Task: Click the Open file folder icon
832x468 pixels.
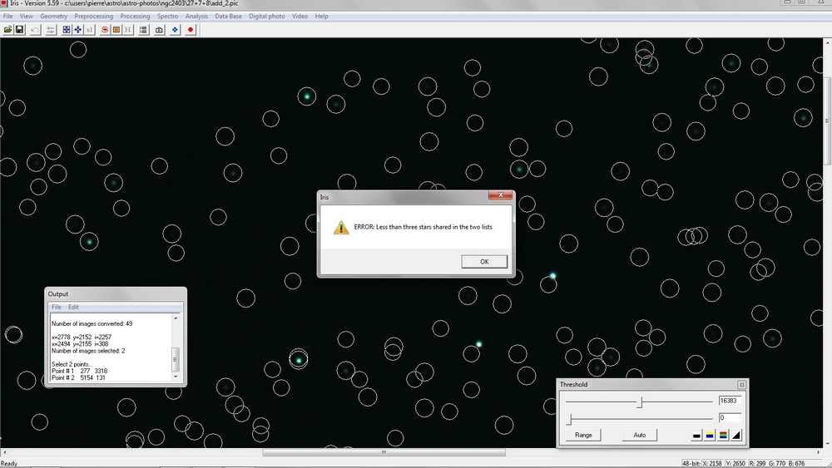Action: pyautogui.click(x=7, y=30)
